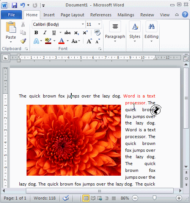
Task: Open font color dropdown arrow
Action: [x=68, y=41]
